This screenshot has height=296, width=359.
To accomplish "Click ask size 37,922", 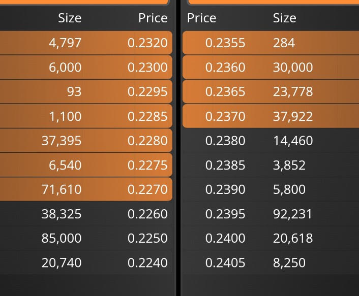I will point(293,116).
